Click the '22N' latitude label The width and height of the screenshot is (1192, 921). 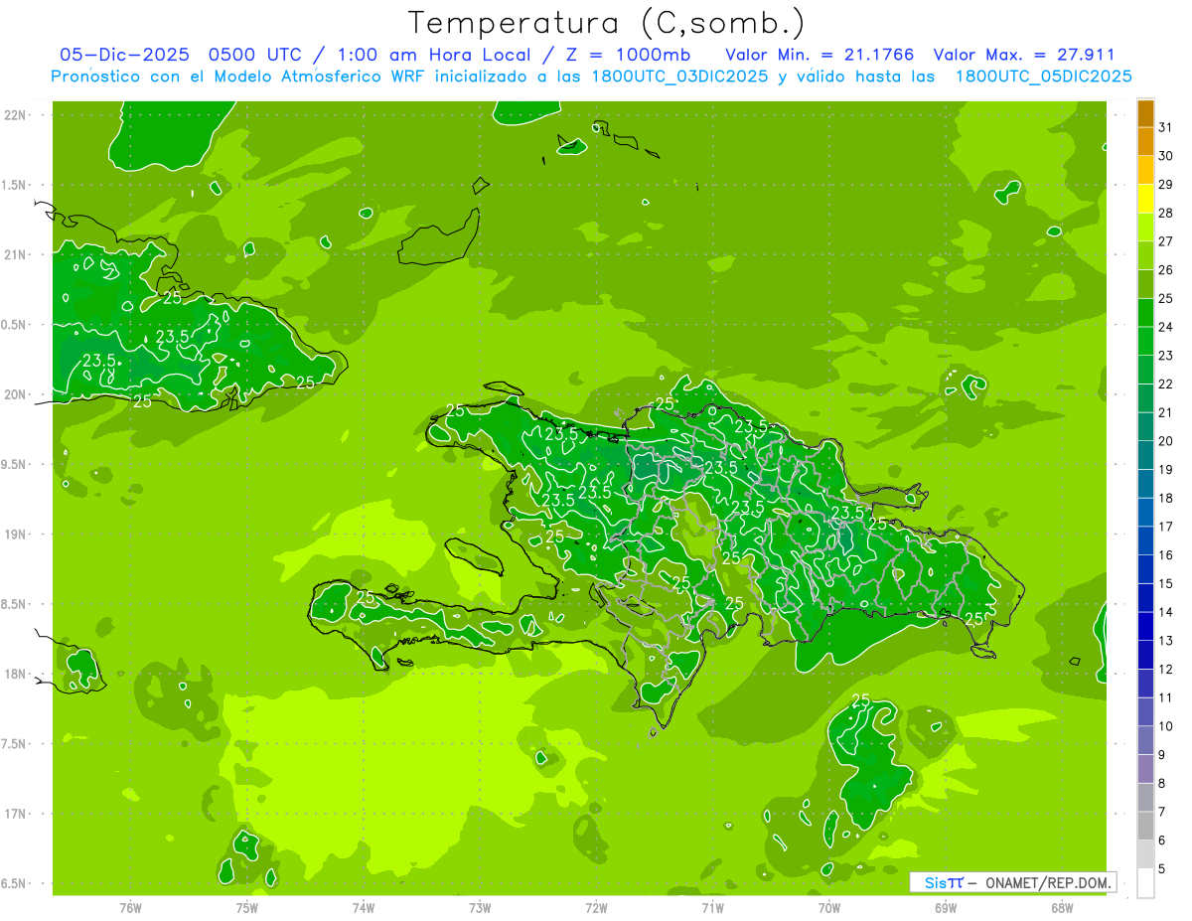pyautogui.click(x=16, y=114)
